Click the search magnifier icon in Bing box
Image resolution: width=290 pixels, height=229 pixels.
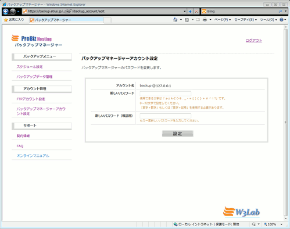(280, 12)
